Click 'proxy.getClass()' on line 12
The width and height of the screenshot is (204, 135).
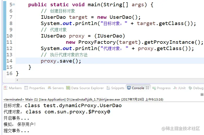[164, 48]
